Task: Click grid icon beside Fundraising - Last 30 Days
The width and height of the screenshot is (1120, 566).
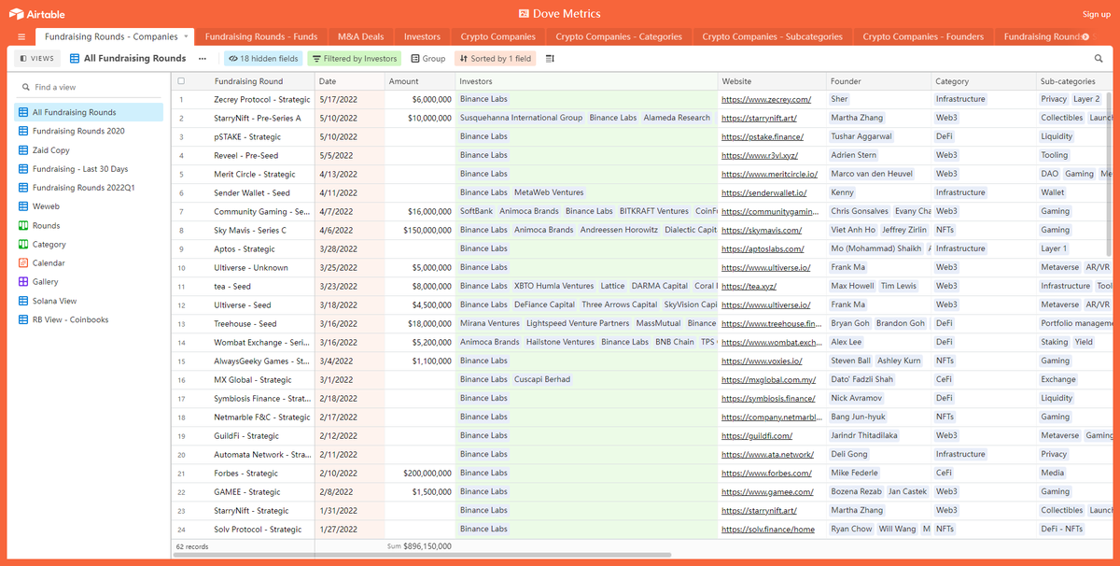Action: 24,169
